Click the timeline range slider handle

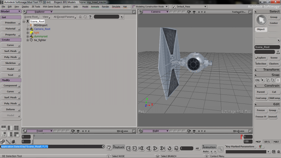[32, 142]
